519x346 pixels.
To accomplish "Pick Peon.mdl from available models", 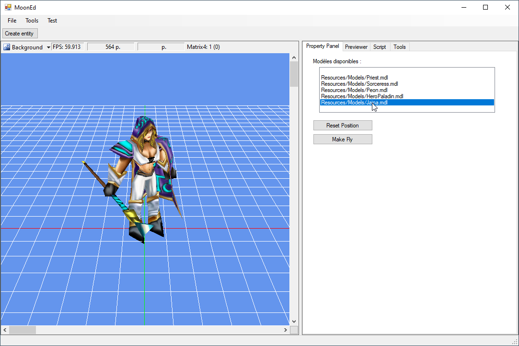I will click(354, 90).
